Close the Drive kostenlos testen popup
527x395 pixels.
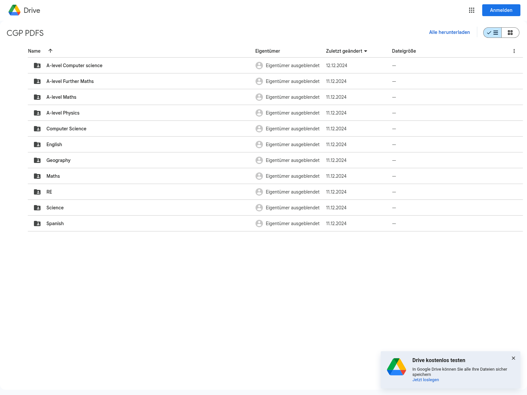tap(513, 358)
